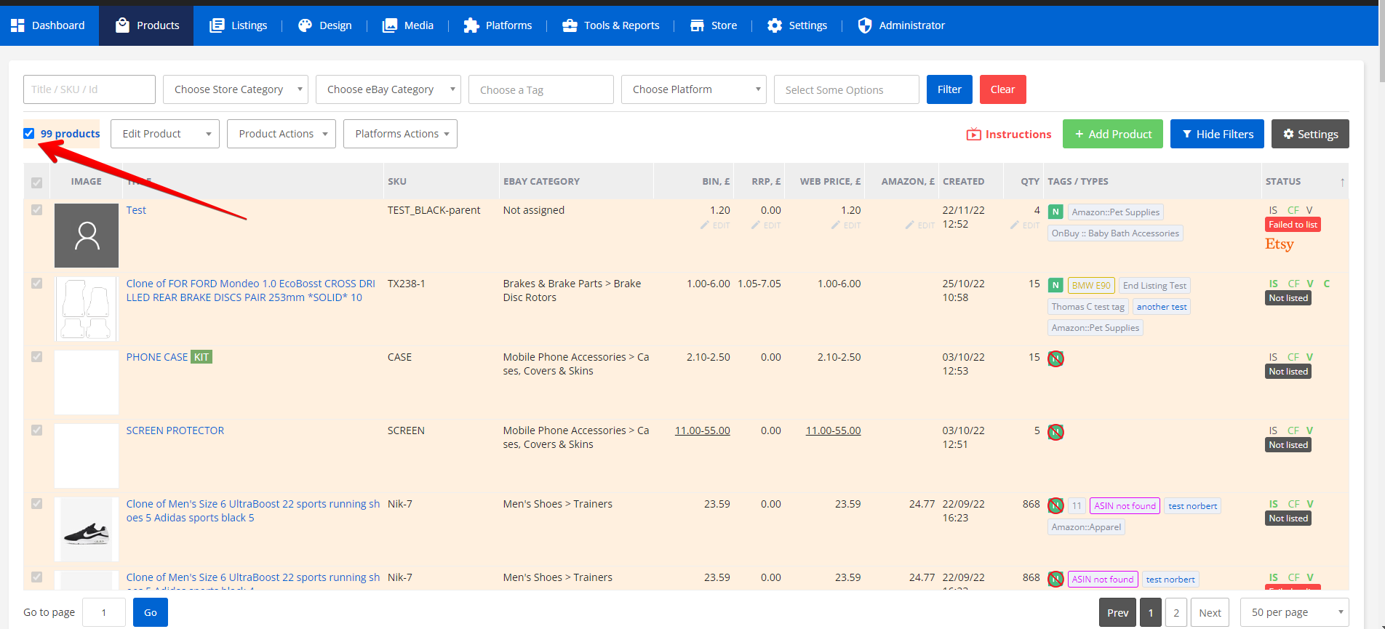Uncheck the SCREEN PROTECTOR row checkbox
The width and height of the screenshot is (1385, 629).
coord(37,430)
